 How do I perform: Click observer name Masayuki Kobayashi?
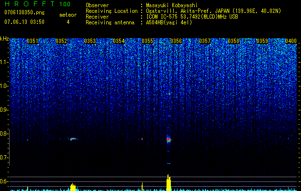tap(172, 5)
